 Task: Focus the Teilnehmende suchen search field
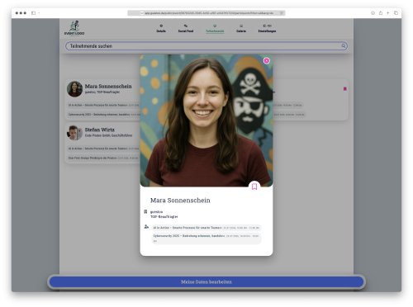point(206,46)
